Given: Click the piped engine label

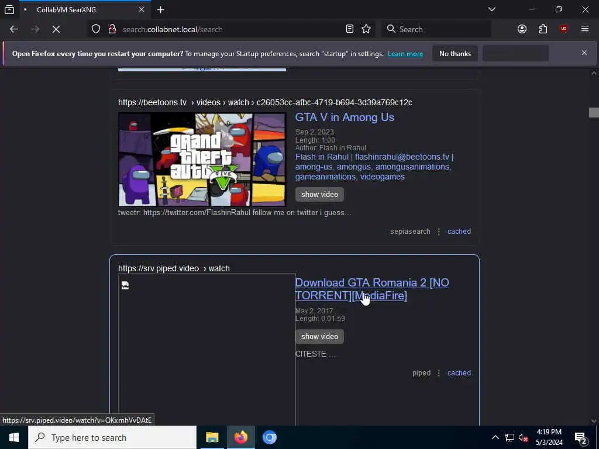Looking at the screenshot, I should pyautogui.click(x=421, y=373).
